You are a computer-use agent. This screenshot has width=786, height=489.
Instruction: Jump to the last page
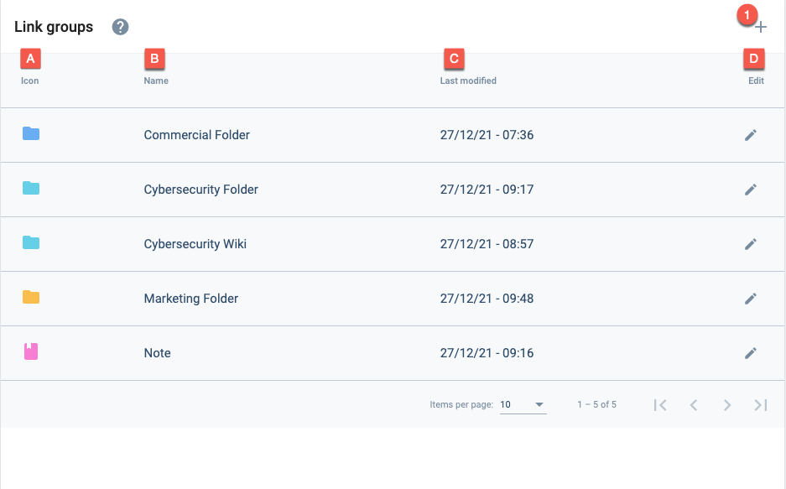(x=761, y=405)
